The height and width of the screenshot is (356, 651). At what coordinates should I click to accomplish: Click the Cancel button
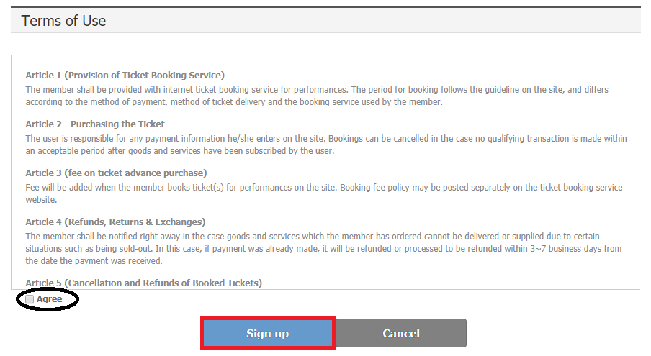tap(401, 333)
